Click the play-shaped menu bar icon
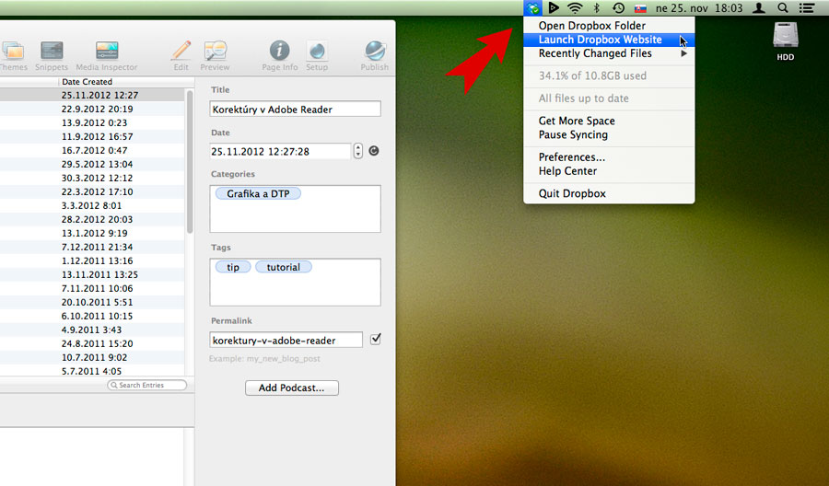The width and height of the screenshot is (829, 486). coord(554,8)
